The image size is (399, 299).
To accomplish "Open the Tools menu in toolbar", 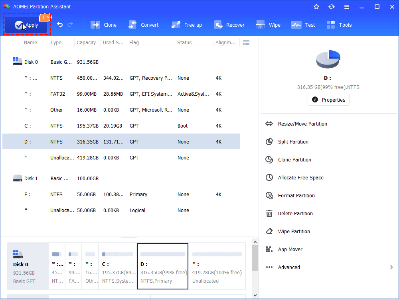I will coord(339,25).
